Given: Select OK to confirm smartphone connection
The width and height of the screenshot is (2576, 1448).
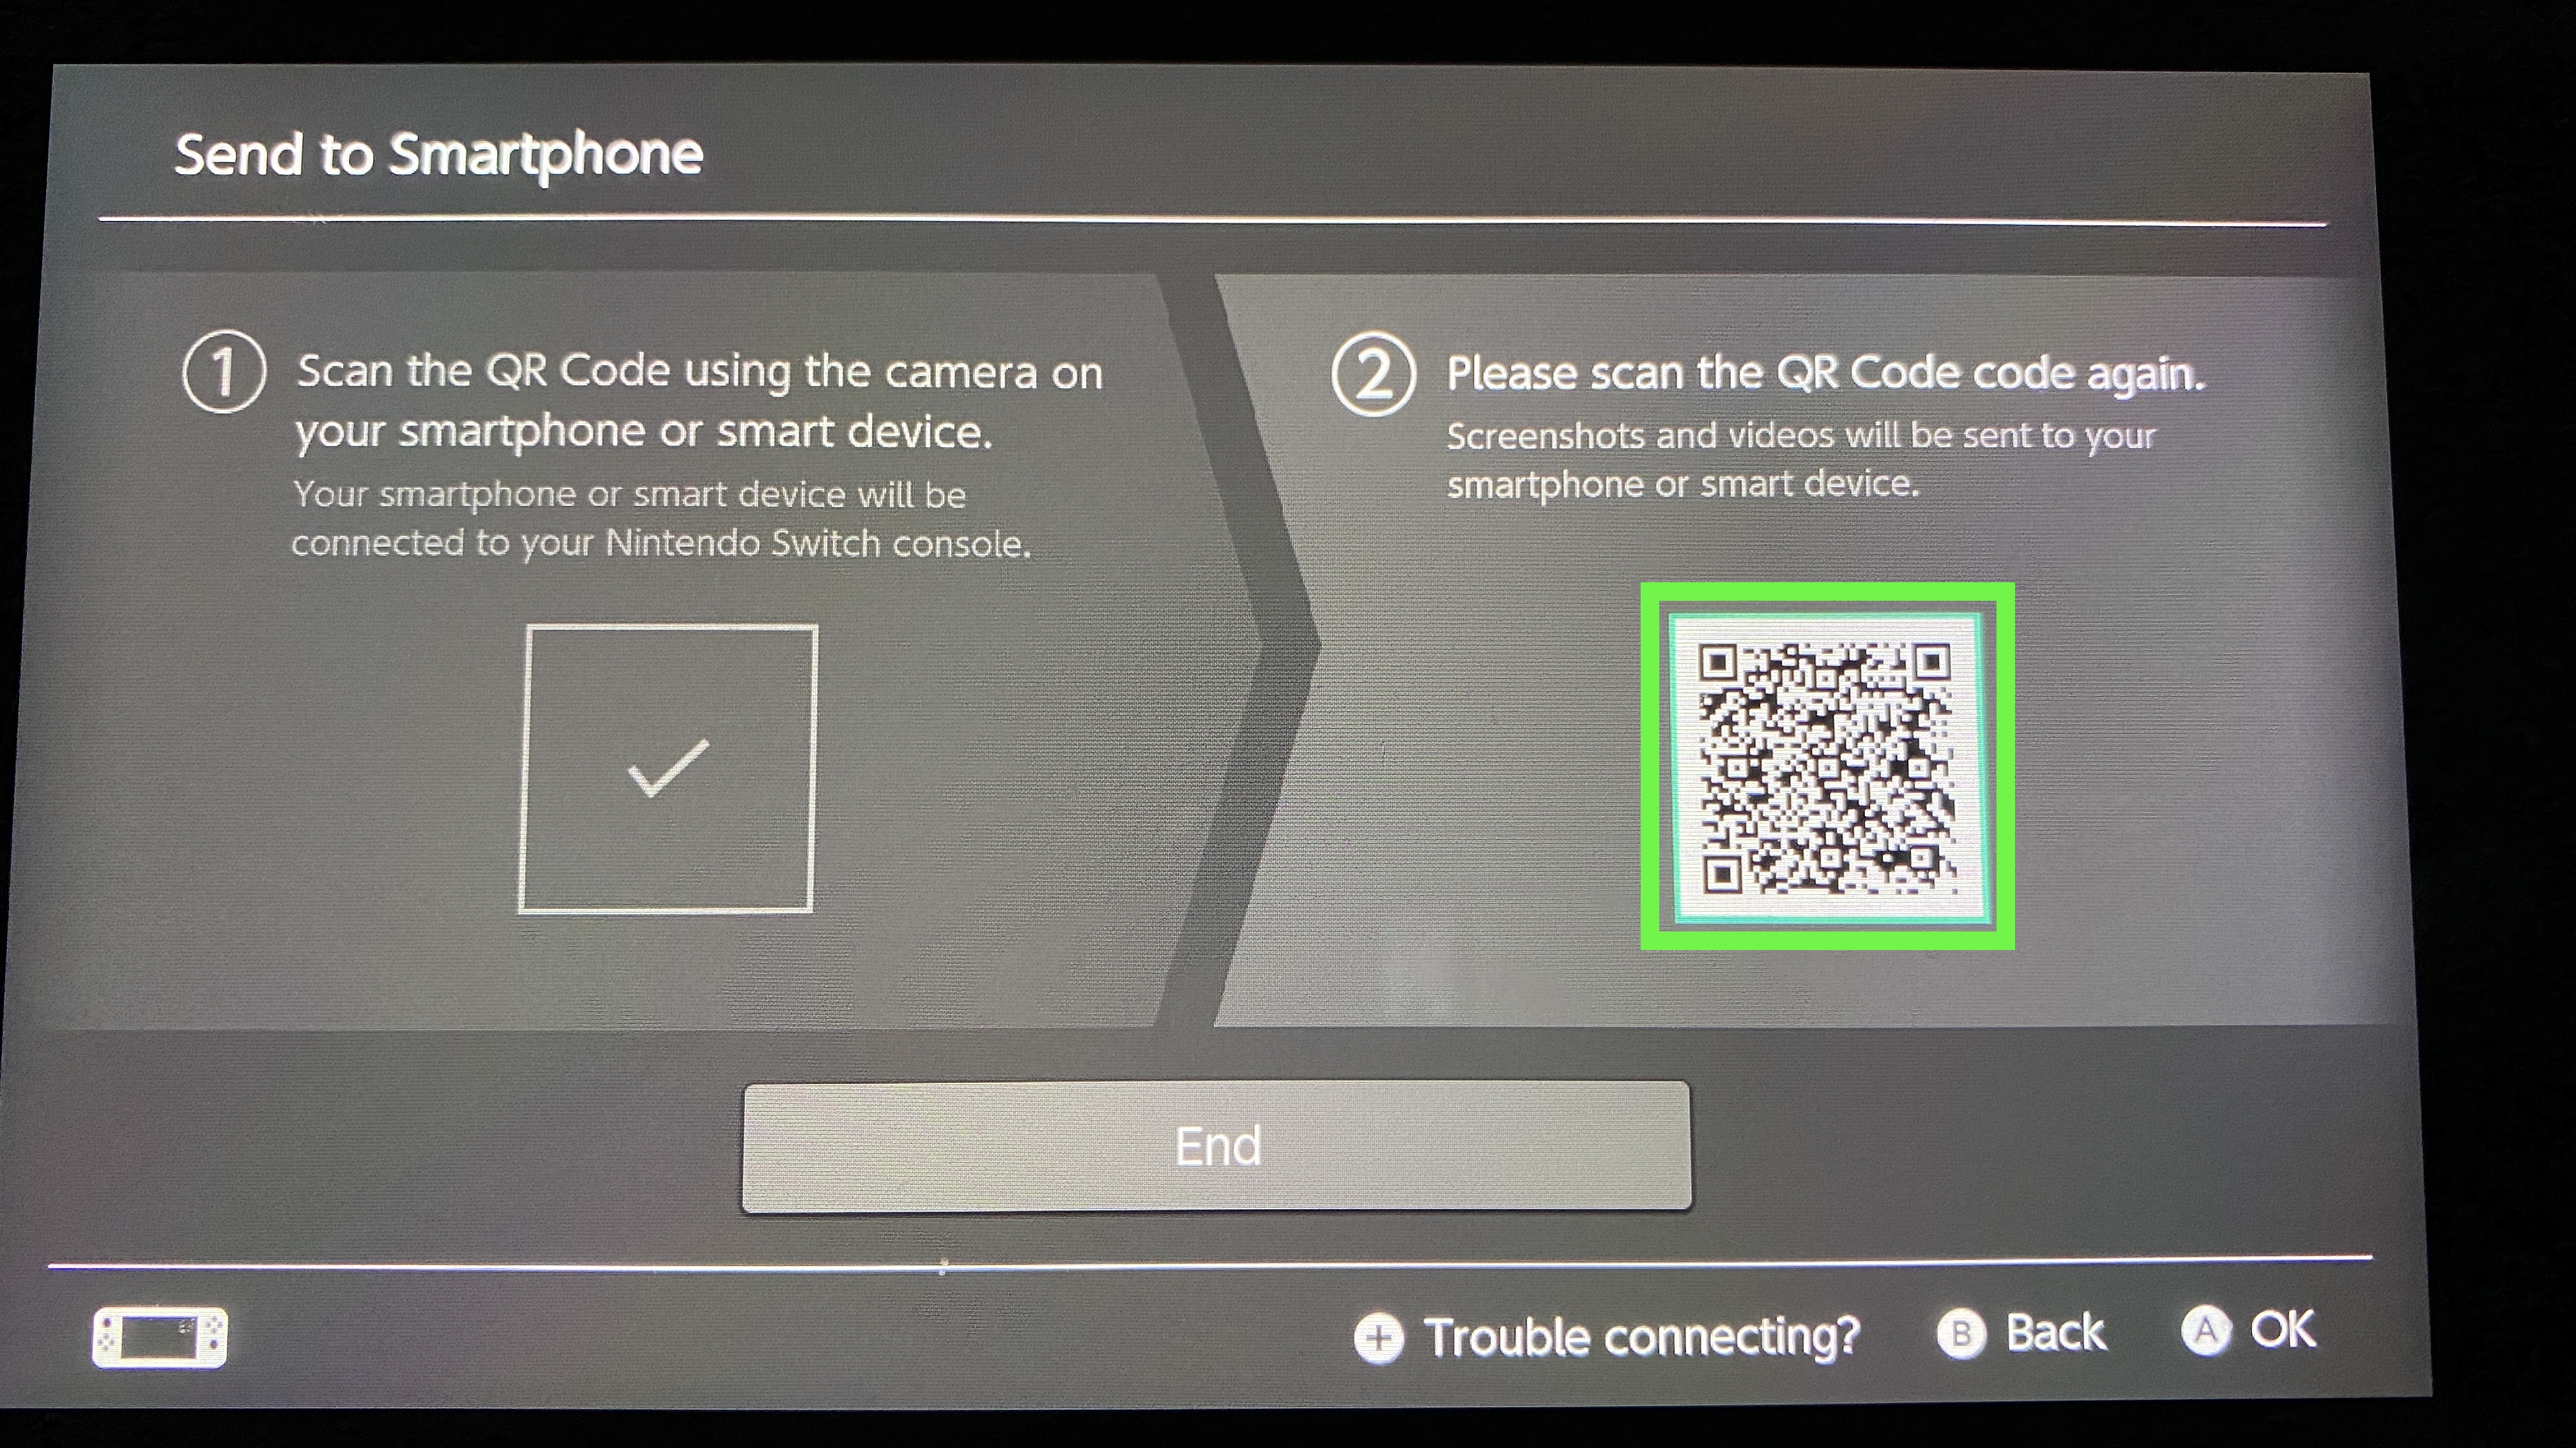Looking at the screenshot, I should click(2256, 1331).
